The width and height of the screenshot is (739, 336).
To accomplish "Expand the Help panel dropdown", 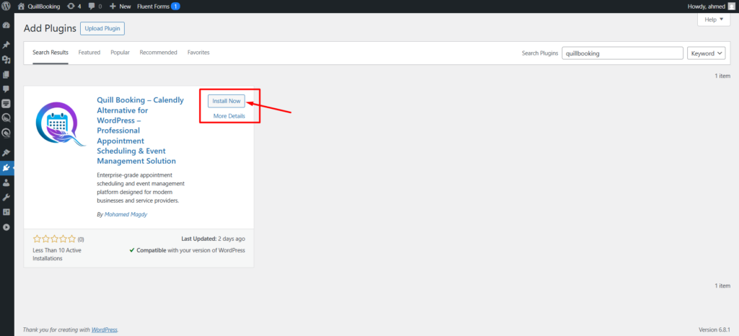I will pos(714,19).
